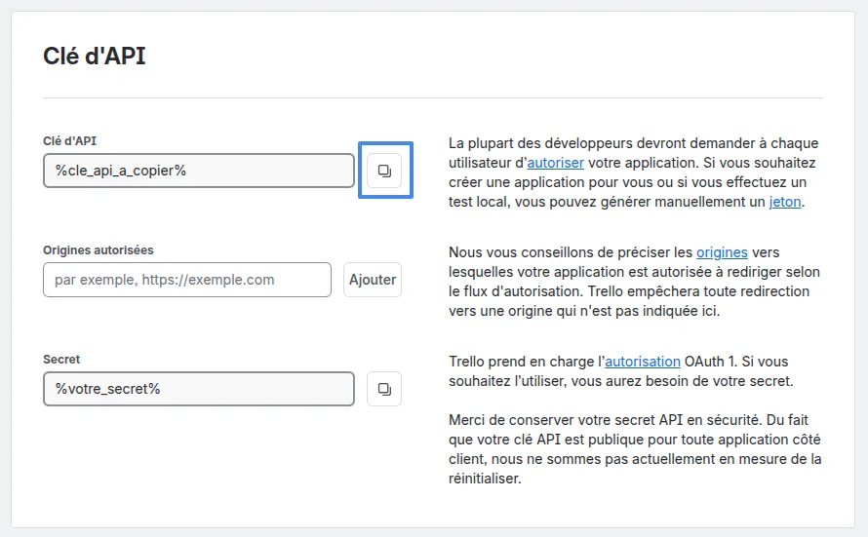
Task: Click the paragraph starting 'Trello prend en charge'
Action: pyautogui.click(x=621, y=371)
